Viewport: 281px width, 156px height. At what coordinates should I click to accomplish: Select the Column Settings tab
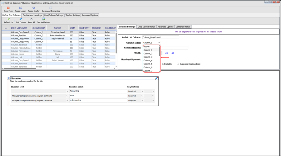pyautogui.click(x=127, y=27)
